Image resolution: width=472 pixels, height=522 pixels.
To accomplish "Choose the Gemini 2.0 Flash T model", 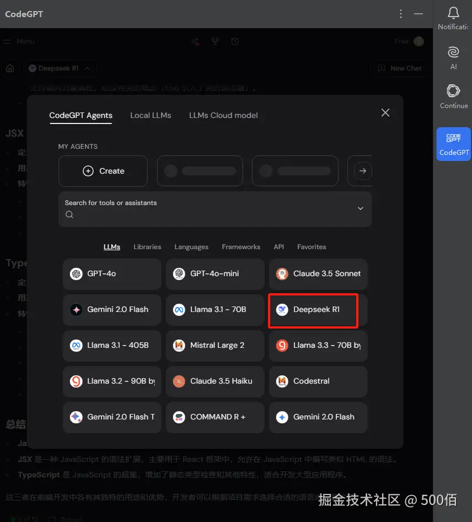I will click(112, 417).
